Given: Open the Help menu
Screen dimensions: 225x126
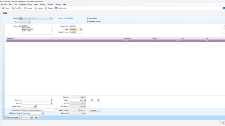Looking at the screenshot, I should point(65,5).
